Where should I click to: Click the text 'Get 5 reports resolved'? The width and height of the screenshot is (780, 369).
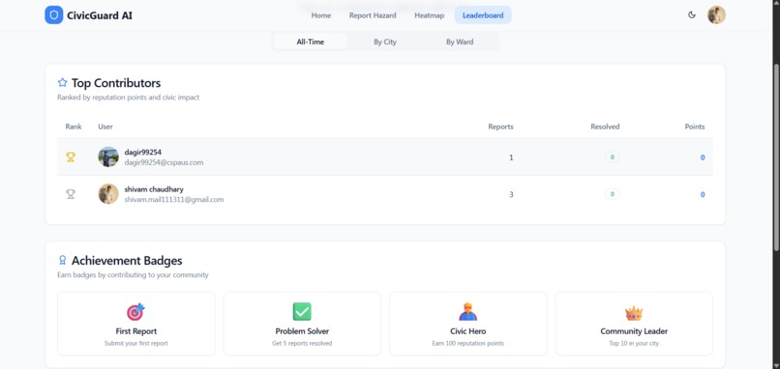click(302, 343)
